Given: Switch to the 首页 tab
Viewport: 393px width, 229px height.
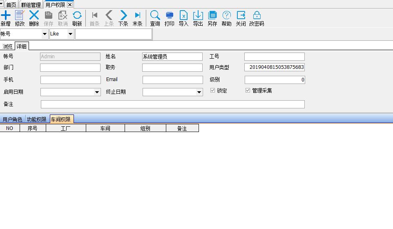Looking at the screenshot, I should [11, 5].
